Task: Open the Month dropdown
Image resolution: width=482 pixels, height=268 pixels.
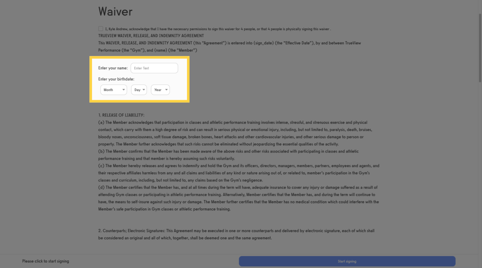Action: [x=113, y=90]
